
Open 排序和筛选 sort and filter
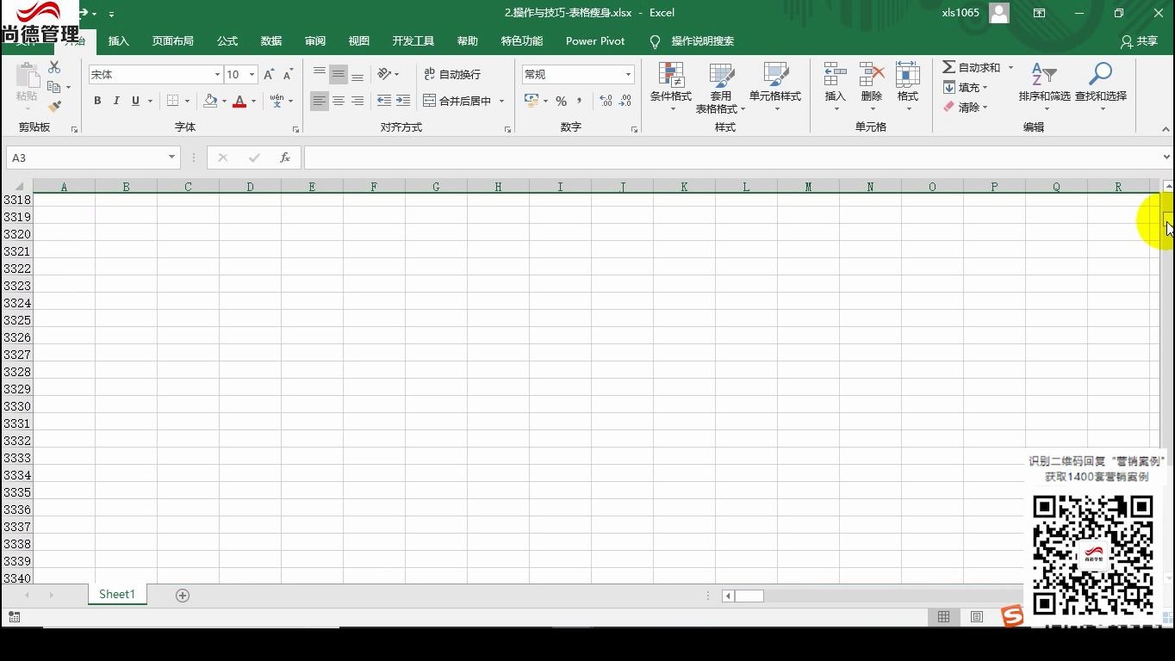click(x=1044, y=87)
